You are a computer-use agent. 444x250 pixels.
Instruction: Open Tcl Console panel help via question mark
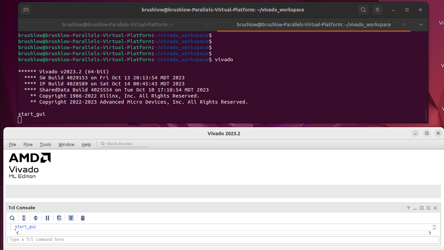click(408, 208)
